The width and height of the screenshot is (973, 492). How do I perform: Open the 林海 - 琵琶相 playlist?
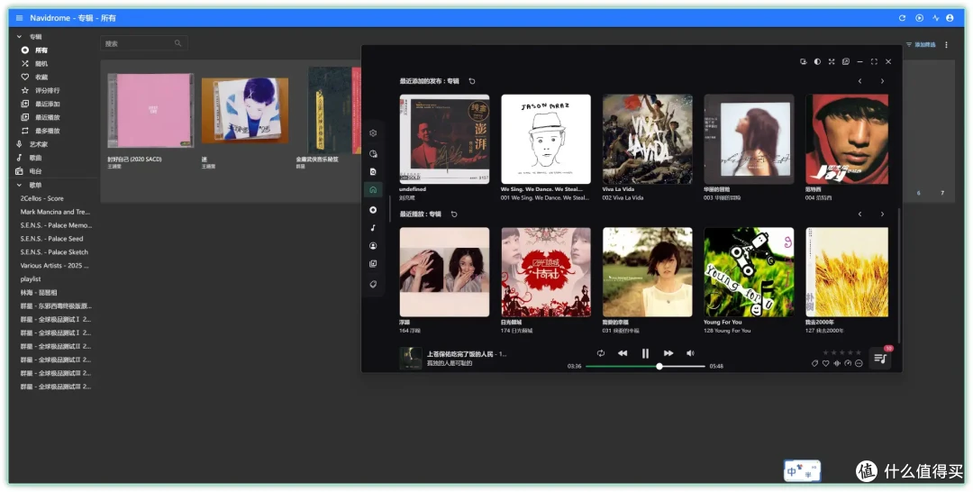coord(39,292)
